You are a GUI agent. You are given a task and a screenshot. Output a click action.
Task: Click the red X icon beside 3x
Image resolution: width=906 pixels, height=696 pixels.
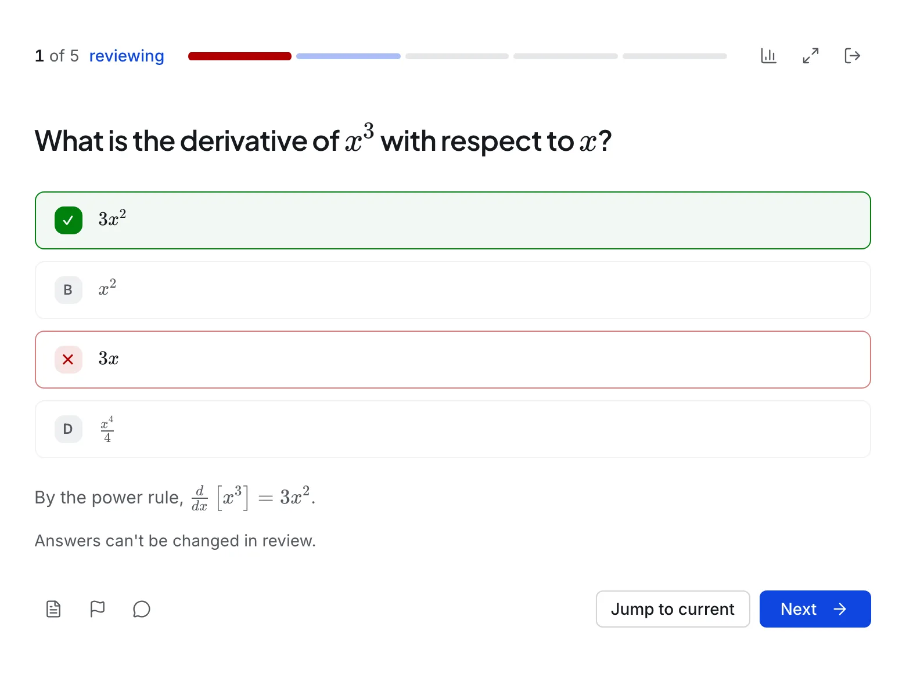(69, 360)
